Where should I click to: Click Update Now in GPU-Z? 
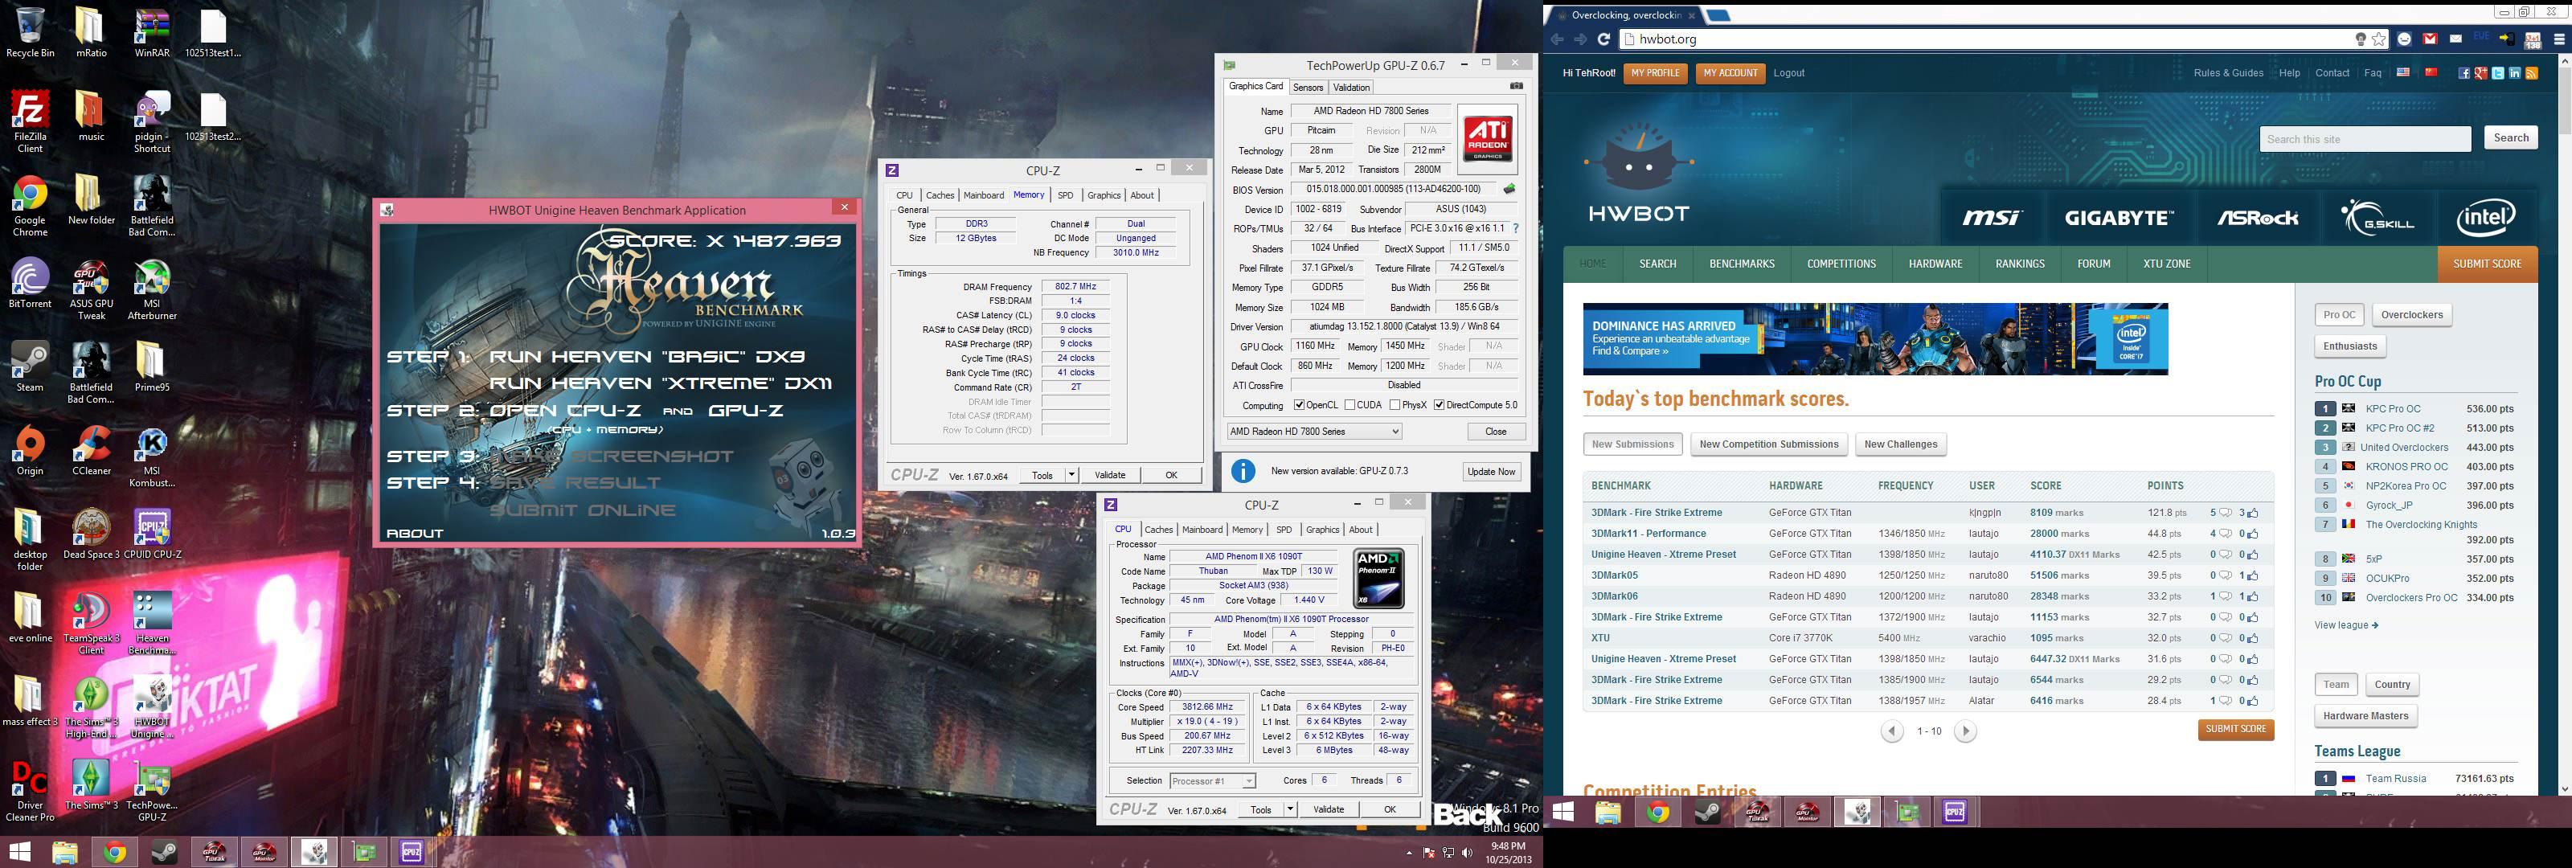[x=1491, y=472]
